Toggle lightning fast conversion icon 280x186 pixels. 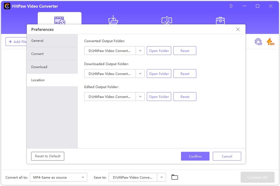271,42
